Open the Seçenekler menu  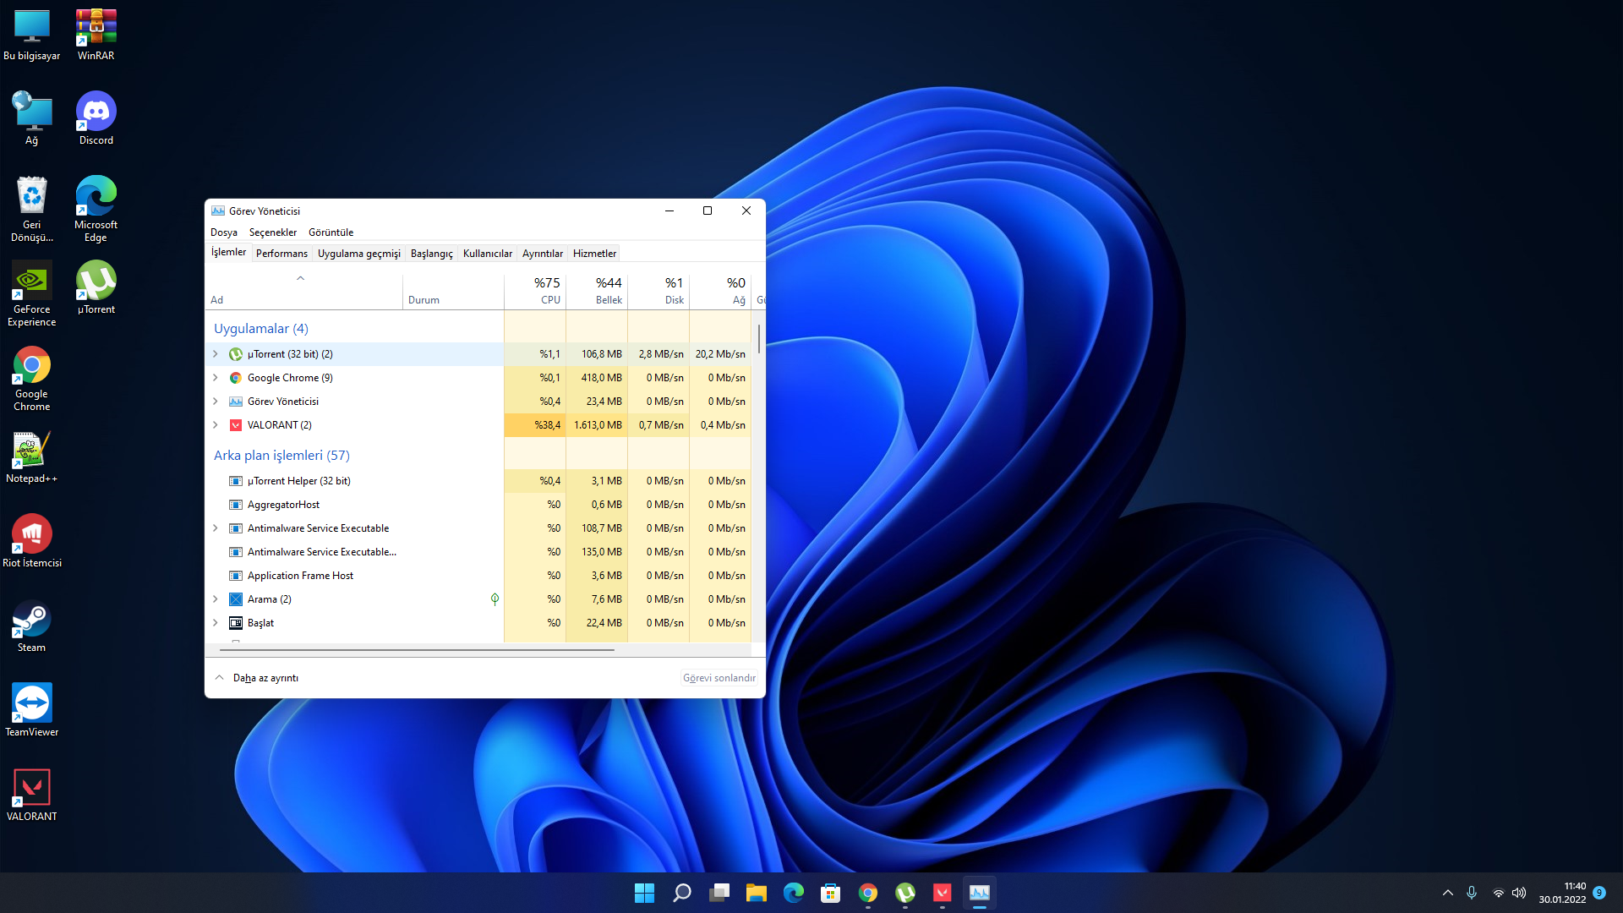coord(272,232)
